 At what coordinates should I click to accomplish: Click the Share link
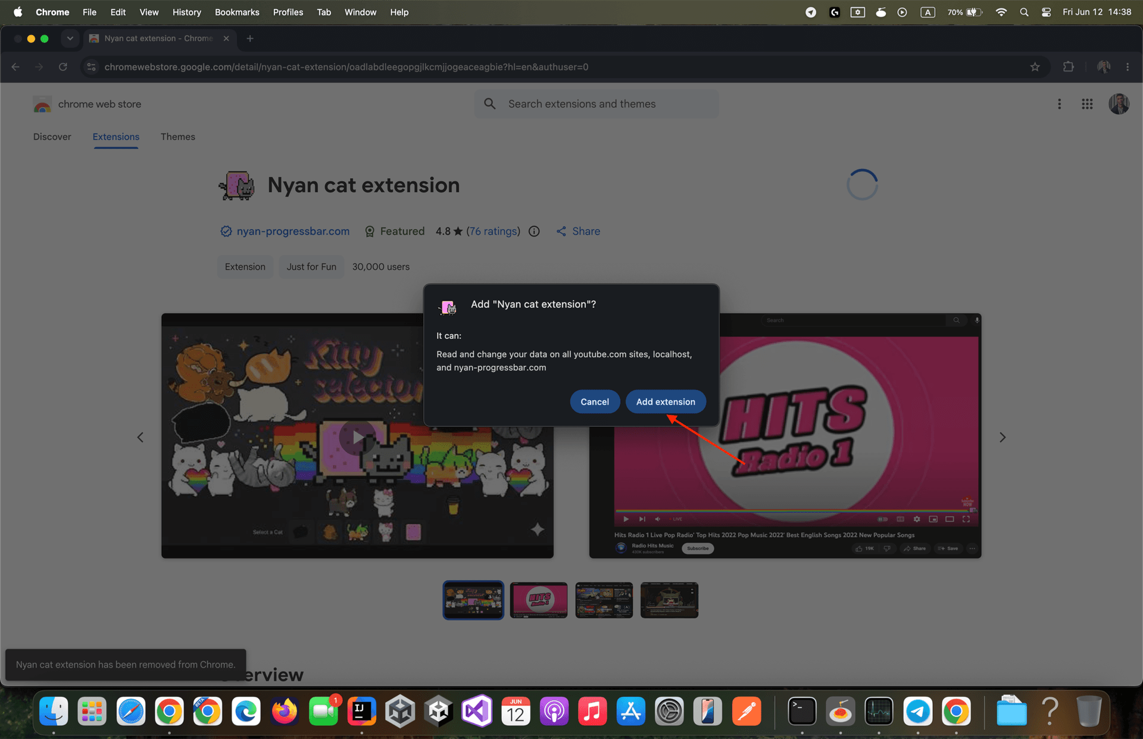coord(578,231)
